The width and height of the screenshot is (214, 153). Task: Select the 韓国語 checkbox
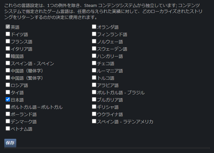[x=8, y=56]
